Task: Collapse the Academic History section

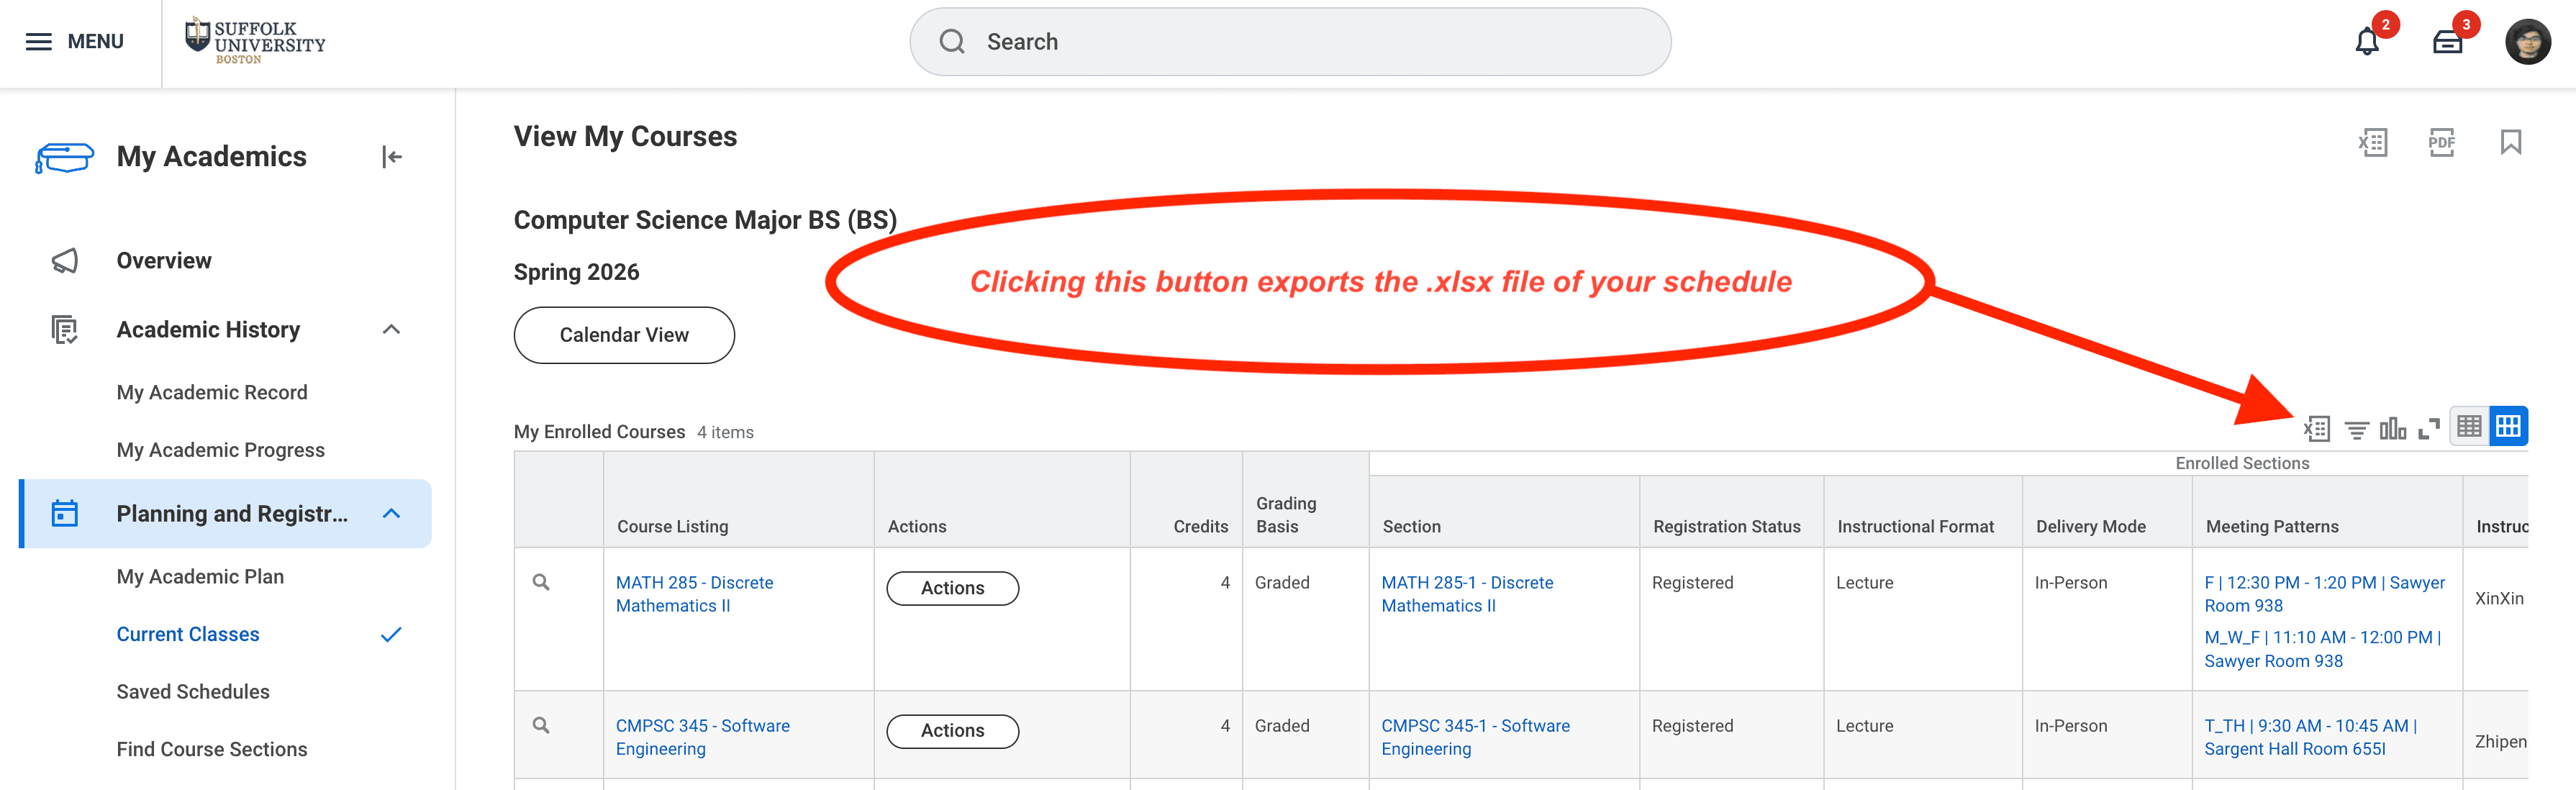Action: 391,329
